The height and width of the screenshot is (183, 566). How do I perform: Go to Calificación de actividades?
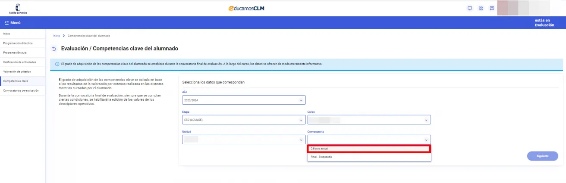point(22,62)
